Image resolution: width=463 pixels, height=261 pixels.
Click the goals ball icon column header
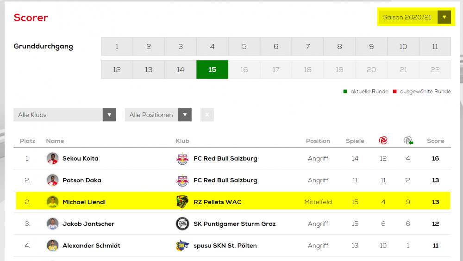tap(383, 140)
